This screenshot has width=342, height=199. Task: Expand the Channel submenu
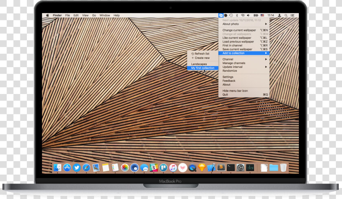coord(244,59)
